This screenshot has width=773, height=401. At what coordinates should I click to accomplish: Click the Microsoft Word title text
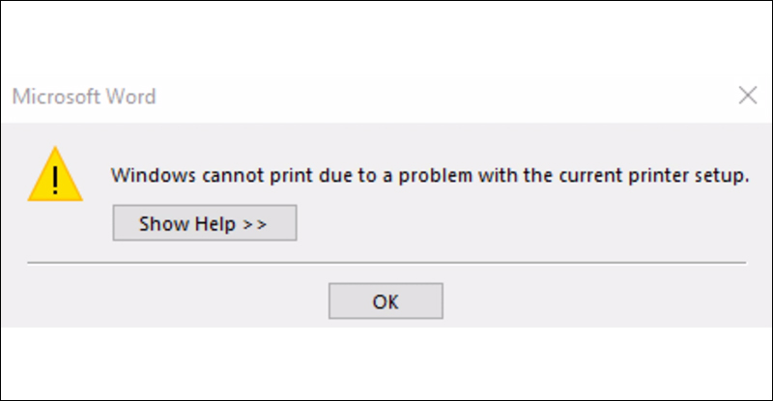pos(84,97)
